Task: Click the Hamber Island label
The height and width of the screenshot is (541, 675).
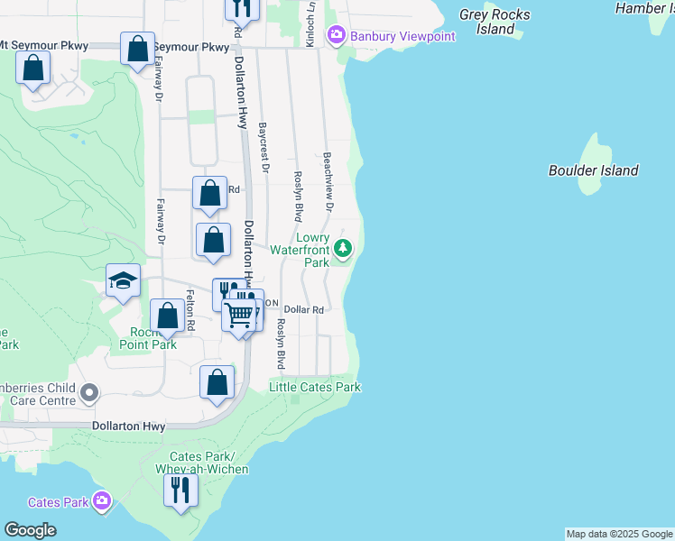Action: 644,8
